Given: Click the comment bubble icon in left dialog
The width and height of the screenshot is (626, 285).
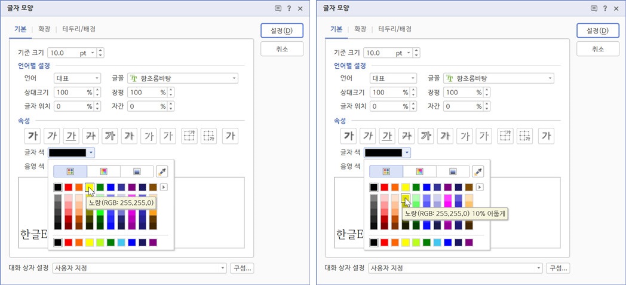Looking at the screenshot, I should [278, 8].
